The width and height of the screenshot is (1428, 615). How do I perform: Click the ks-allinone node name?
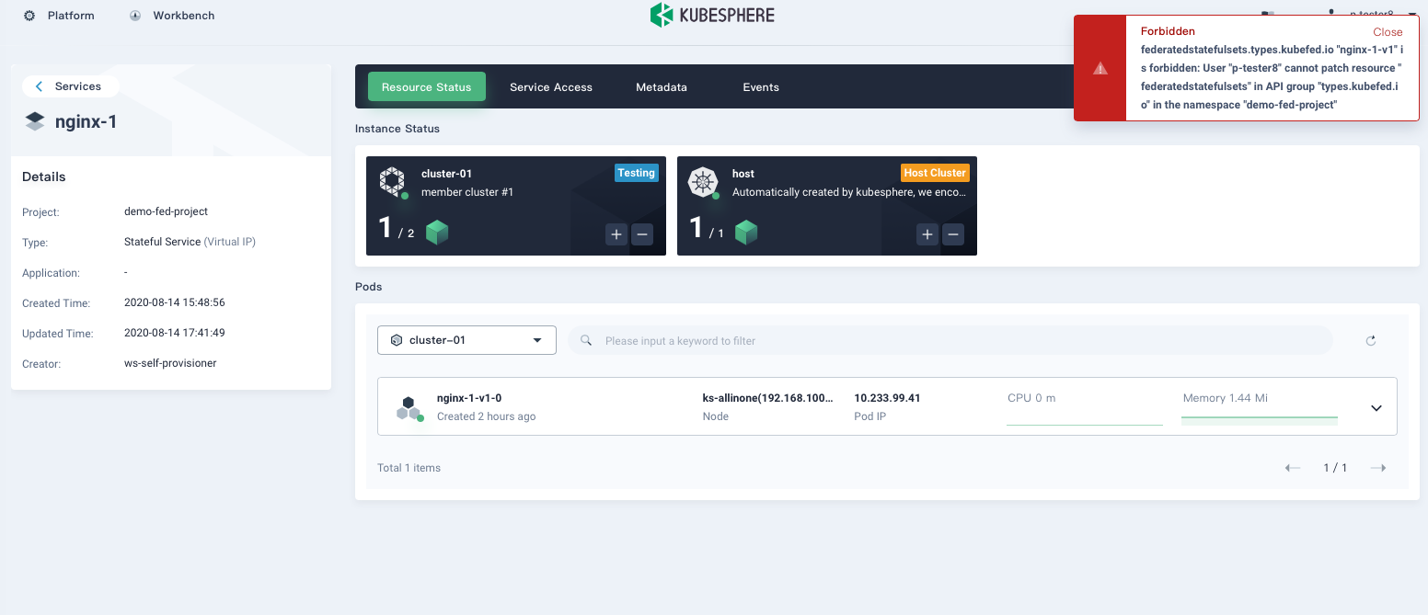tap(768, 398)
